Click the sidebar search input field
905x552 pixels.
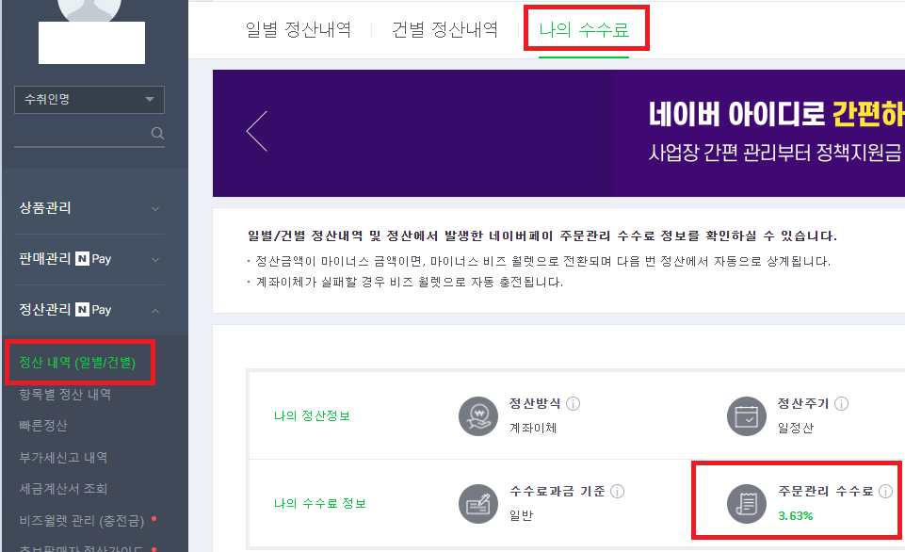tap(80, 134)
